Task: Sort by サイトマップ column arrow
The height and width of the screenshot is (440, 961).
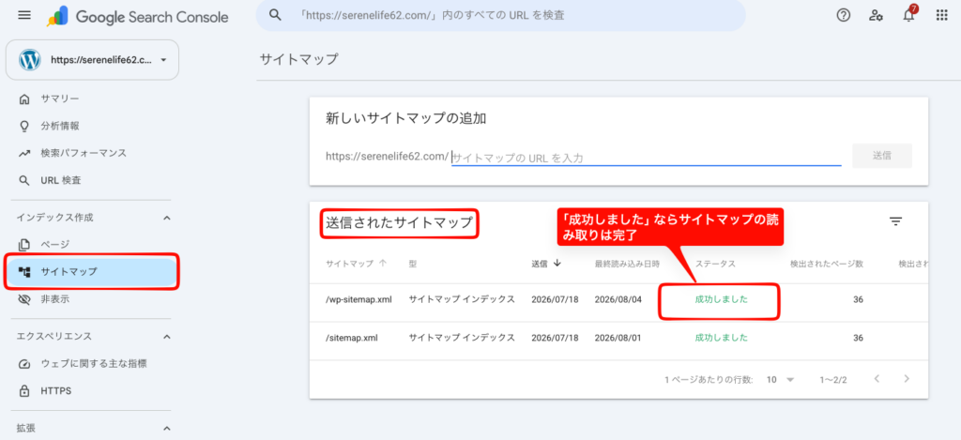Action: pyautogui.click(x=383, y=264)
